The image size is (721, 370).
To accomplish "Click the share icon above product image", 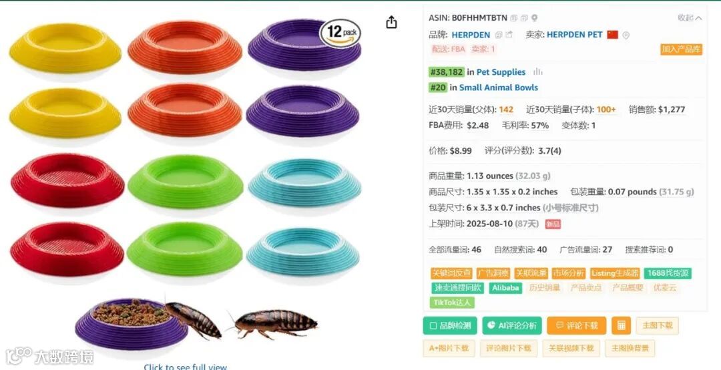I will [391, 22].
